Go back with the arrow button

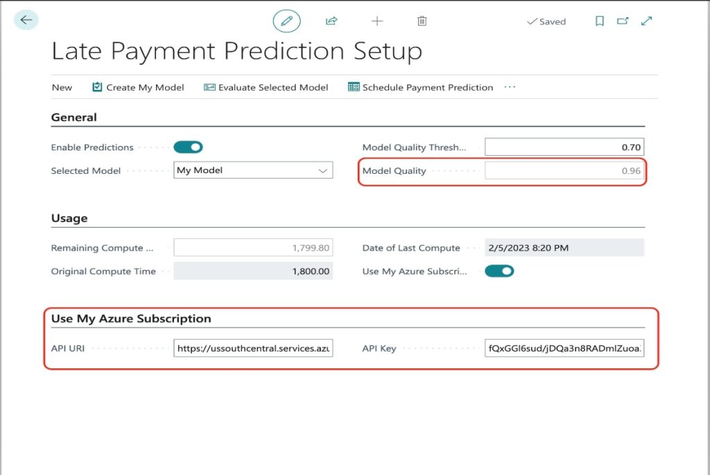coord(26,20)
